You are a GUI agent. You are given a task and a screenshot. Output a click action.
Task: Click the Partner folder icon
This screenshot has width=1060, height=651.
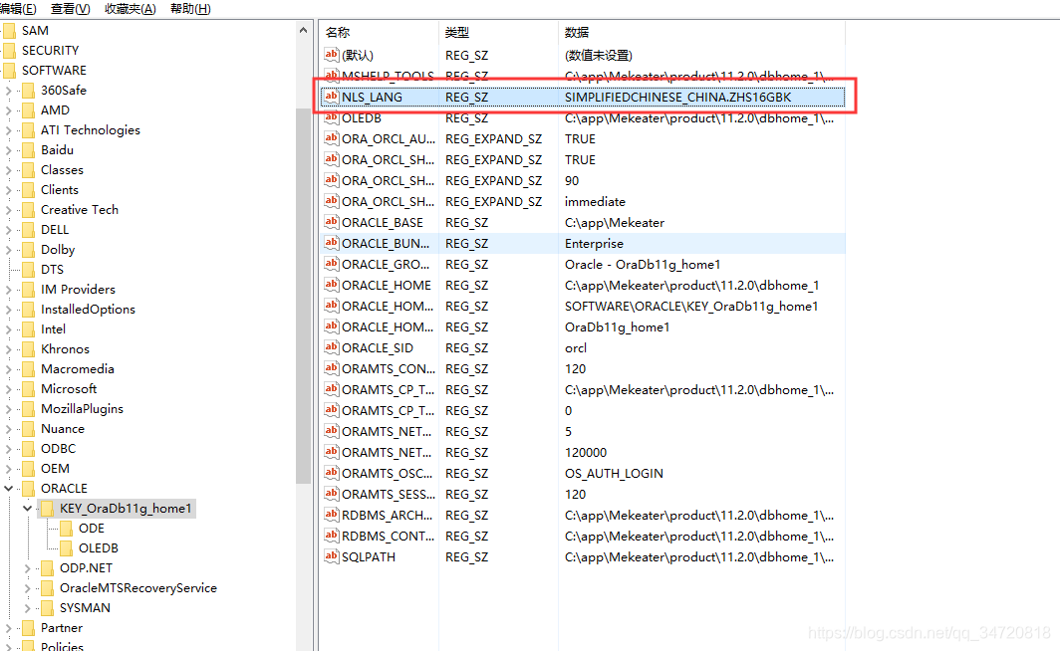click(x=28, y=628)
